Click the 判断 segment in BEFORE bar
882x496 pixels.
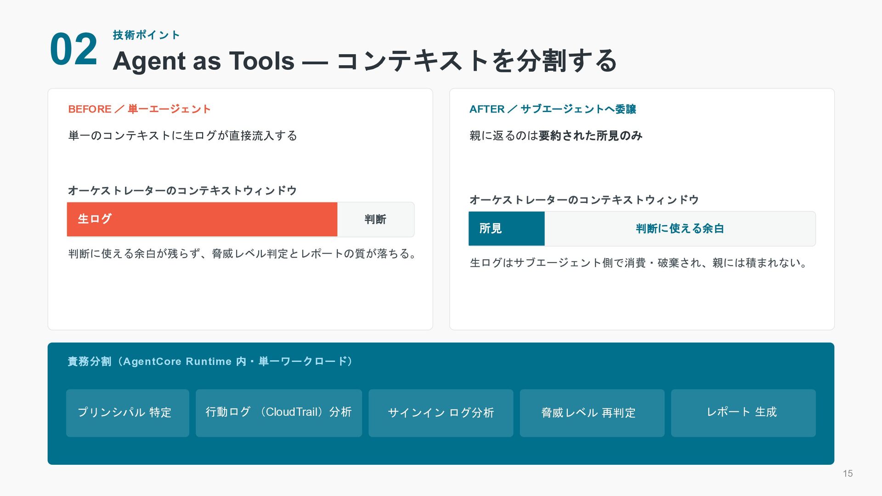pyautogui.click(x=375, y=219)
